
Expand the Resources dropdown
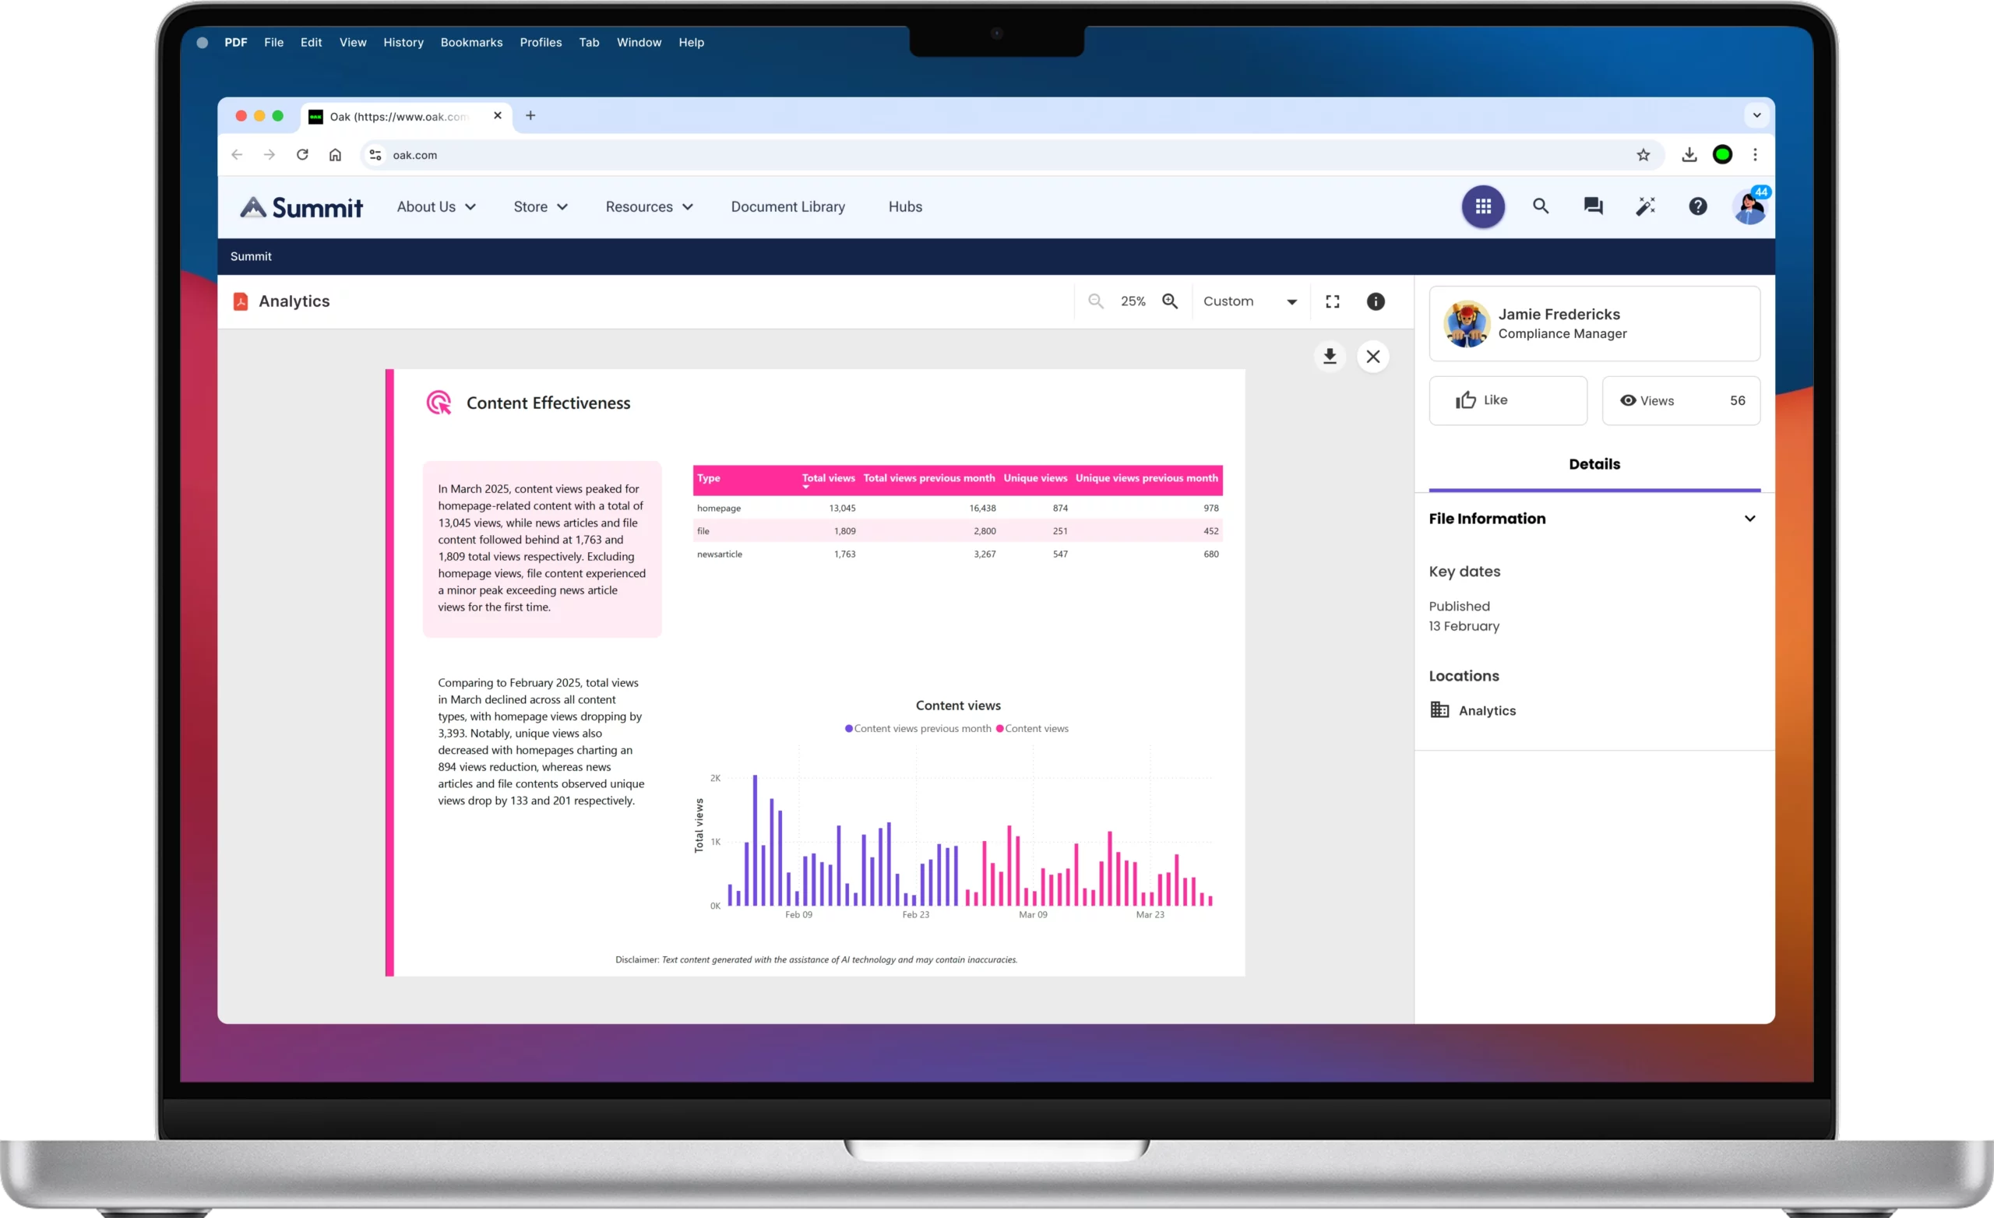pyautogui.click(x=649, y=207)
